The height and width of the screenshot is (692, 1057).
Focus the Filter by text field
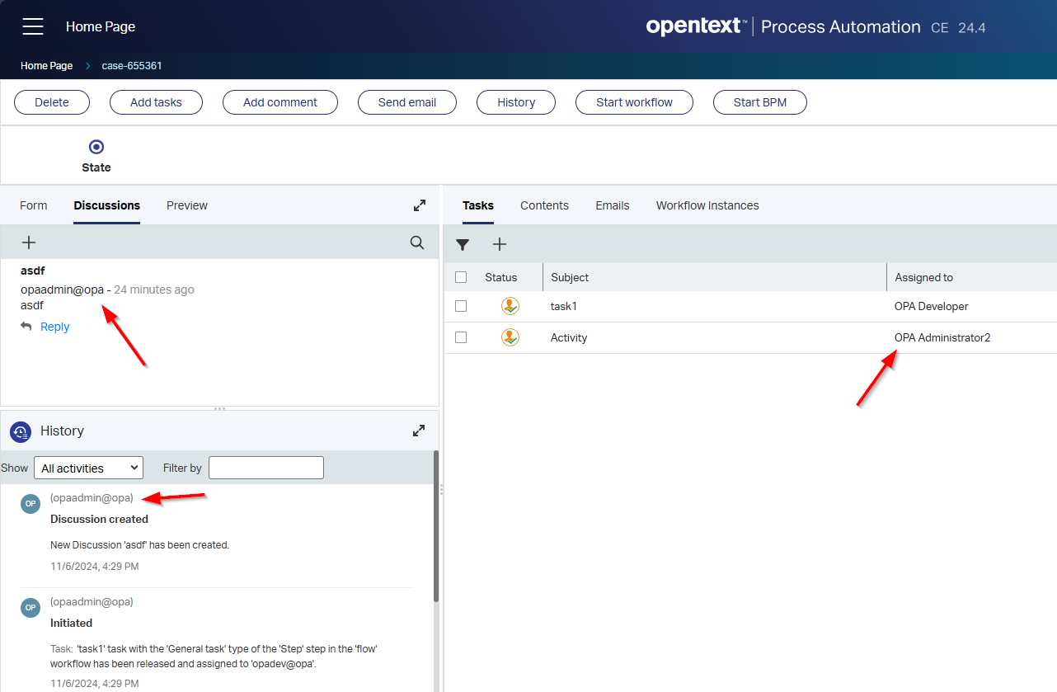tap(265, 468)
